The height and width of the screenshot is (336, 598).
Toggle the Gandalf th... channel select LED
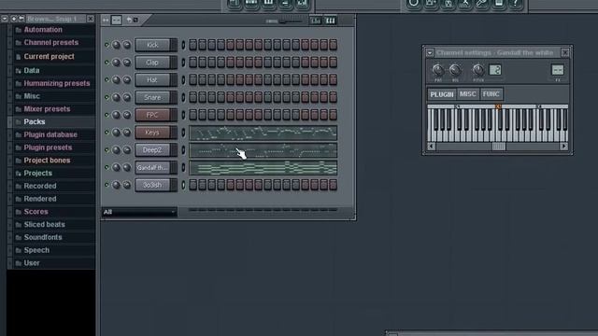(x=183, y=168)
